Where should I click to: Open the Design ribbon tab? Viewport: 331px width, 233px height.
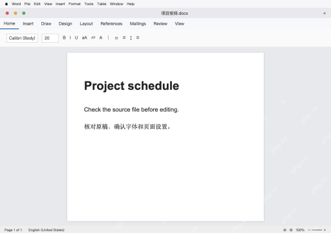tap(65, 24)
